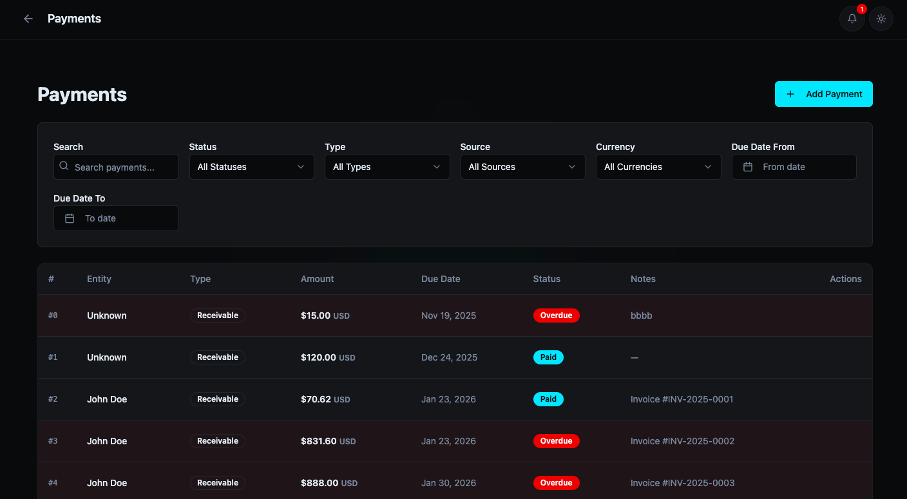
Task: Click the Jan 30, 2026 due date
Action: point(448,483)
